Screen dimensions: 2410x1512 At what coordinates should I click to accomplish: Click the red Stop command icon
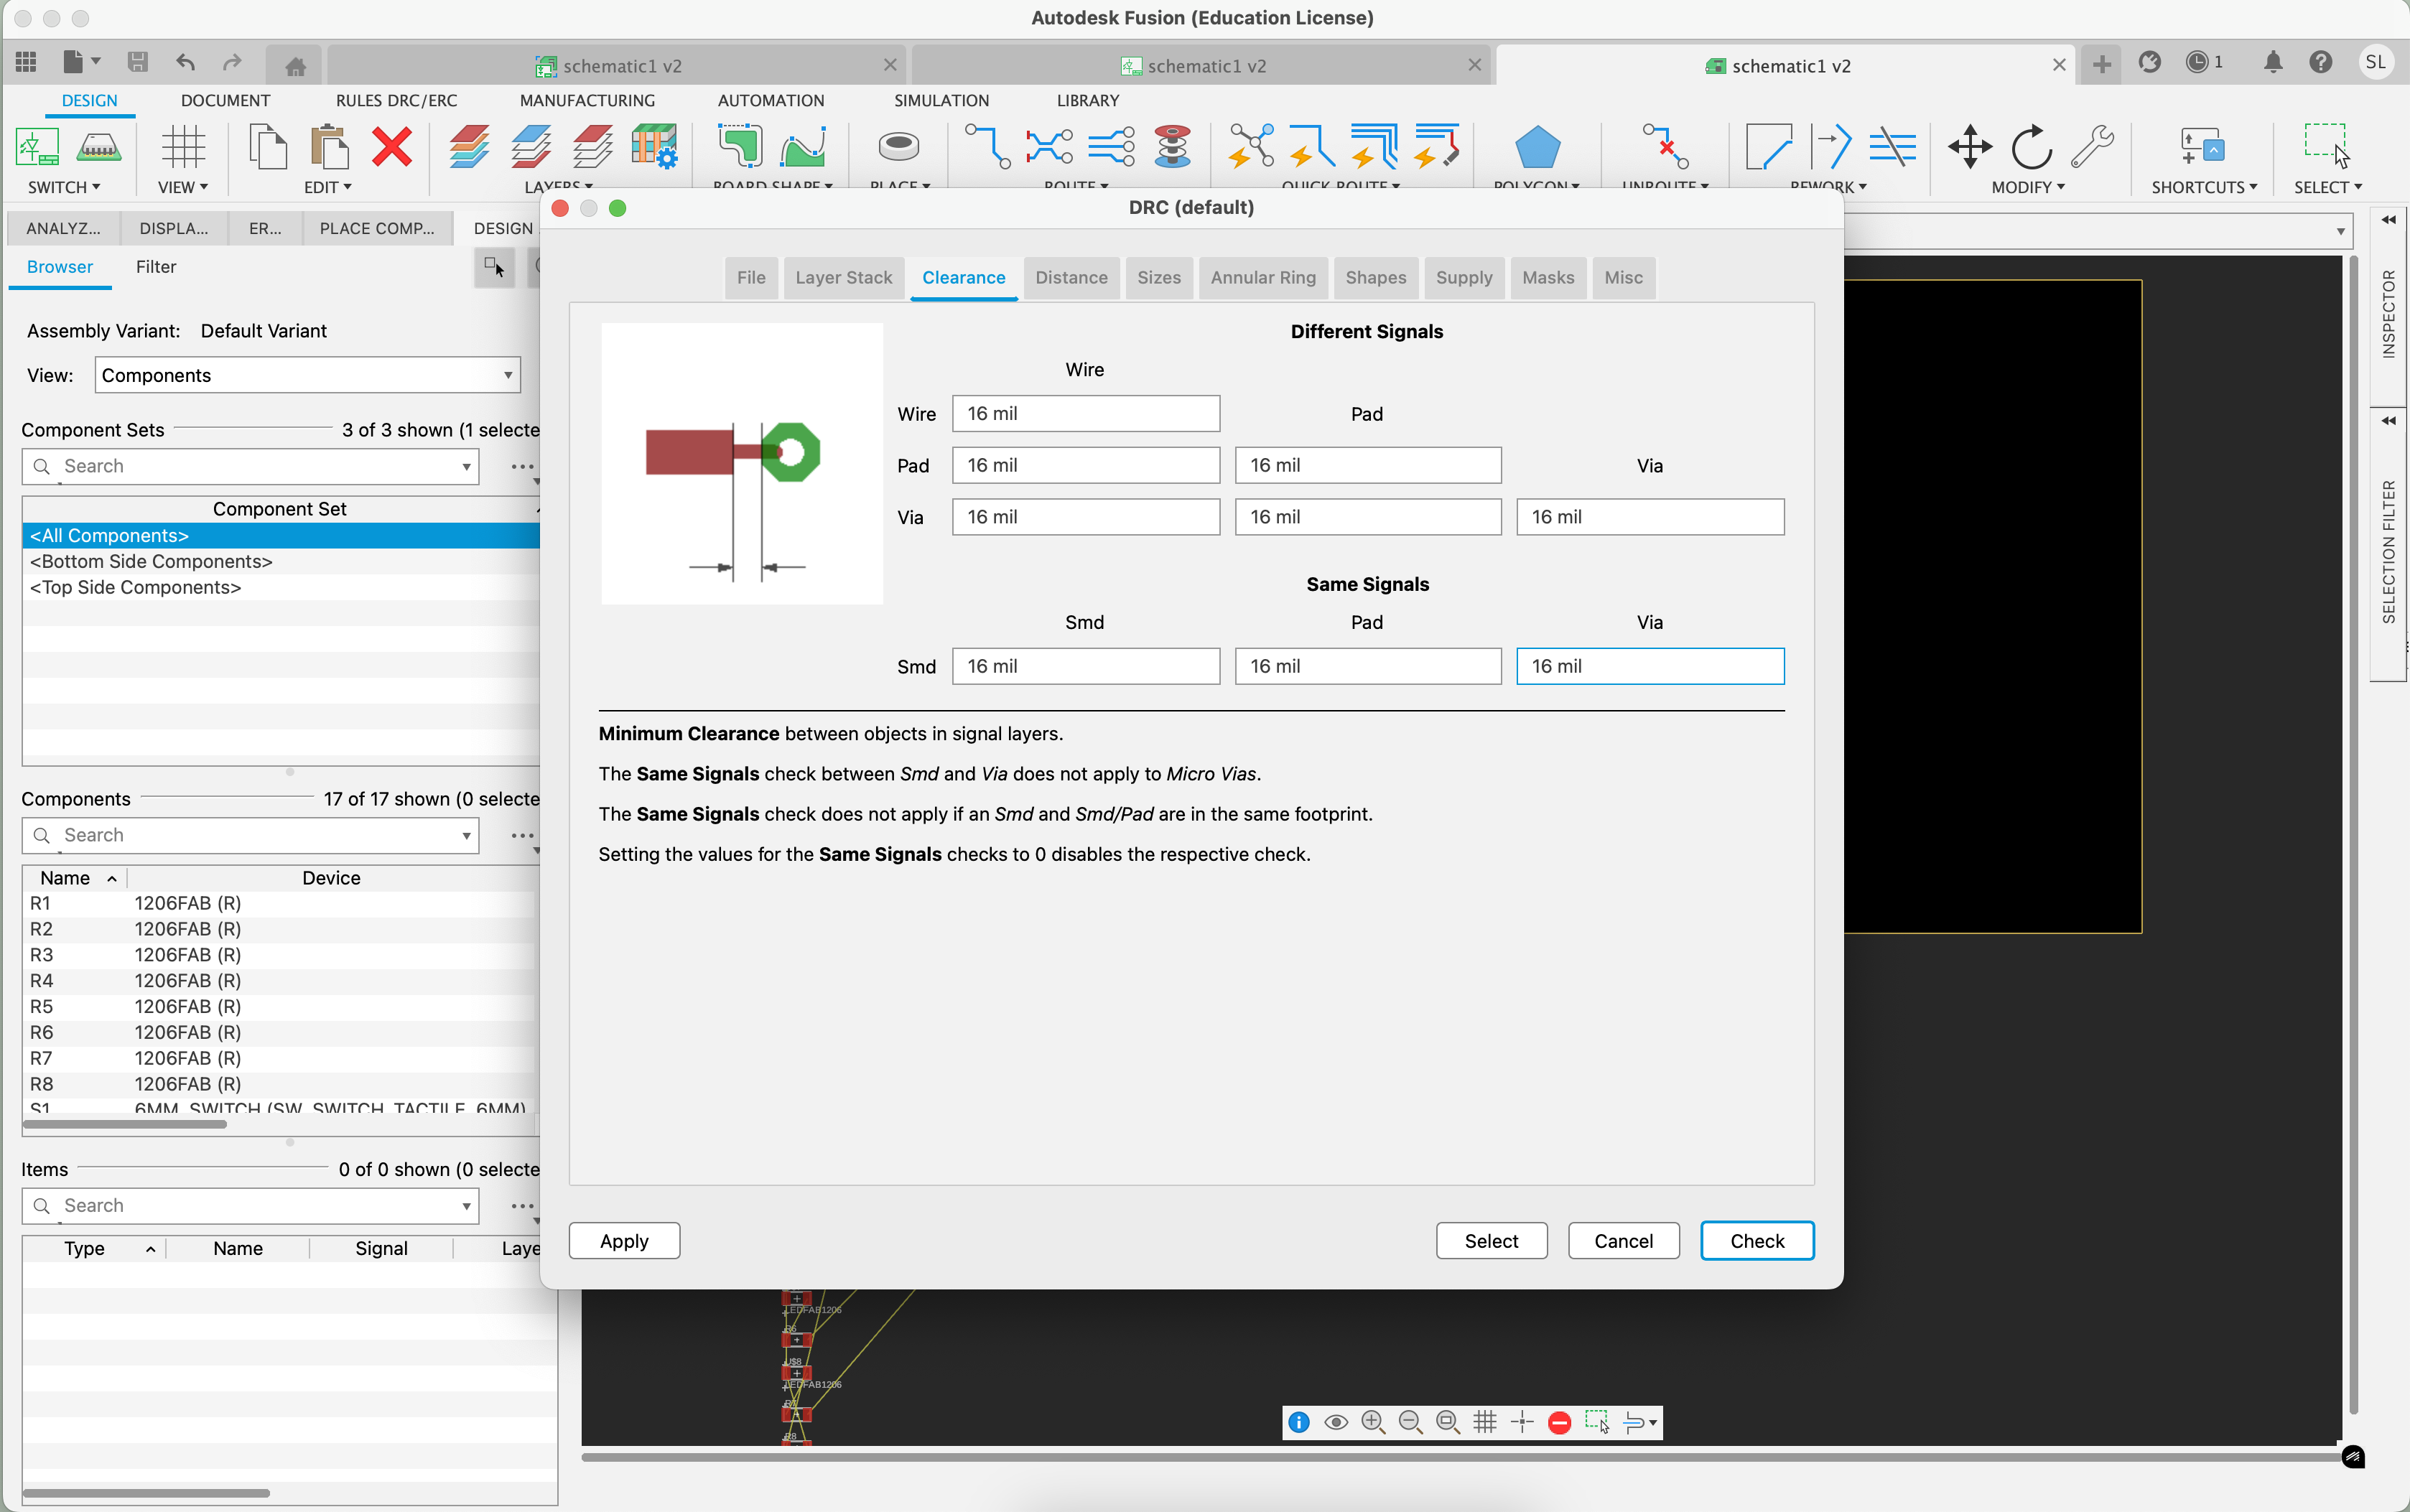[1559, 1422]
